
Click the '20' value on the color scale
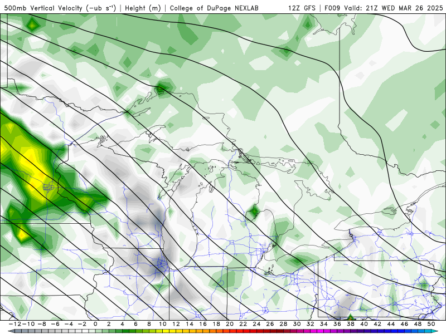[x=230, y=324]
